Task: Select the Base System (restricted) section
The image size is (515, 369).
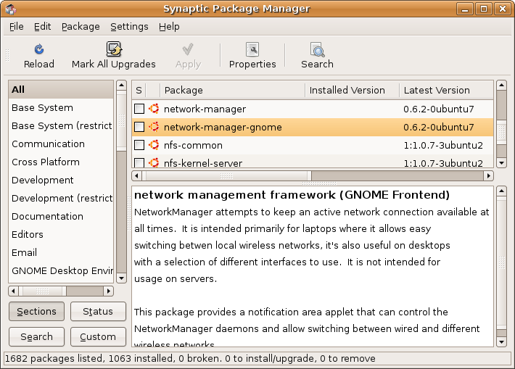Action: coord(61,125)
